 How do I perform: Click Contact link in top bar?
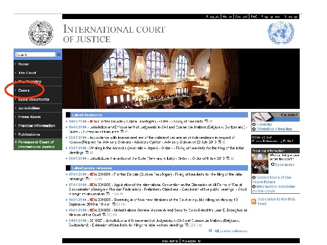tap(241, 17)
